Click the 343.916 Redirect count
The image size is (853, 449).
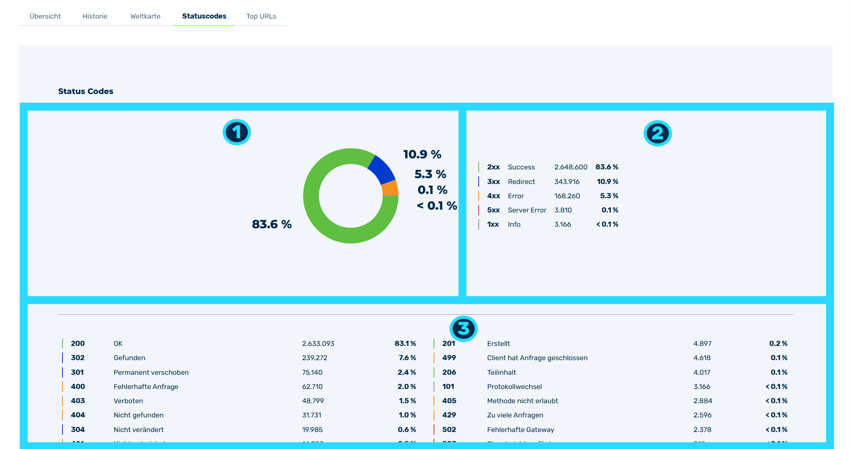(x=567, y=182)
